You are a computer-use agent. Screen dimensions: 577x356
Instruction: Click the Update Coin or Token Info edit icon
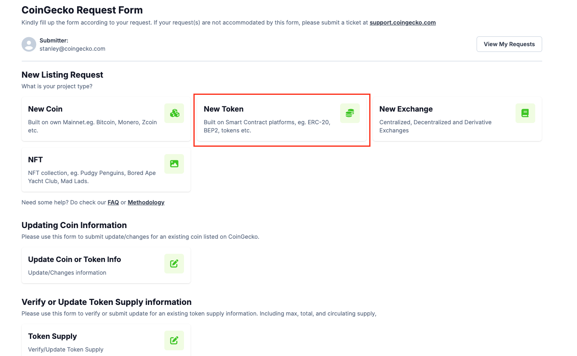[174, 264]
